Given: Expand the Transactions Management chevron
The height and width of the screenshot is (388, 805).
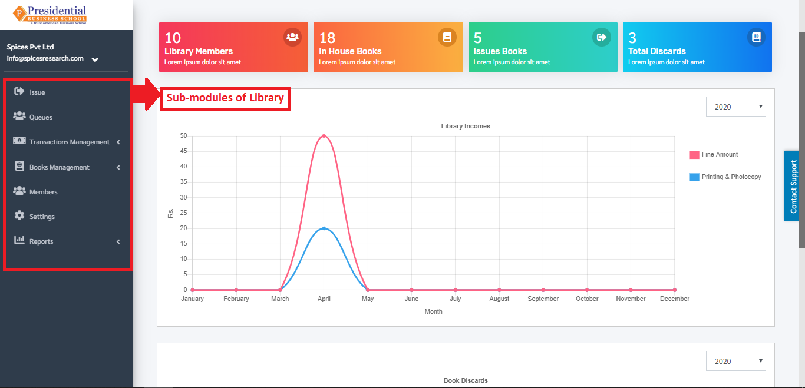Looking at the screenshot, I should pos(118,142).
